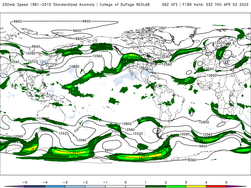251x188 pixels.
Task: Click the pale blue -2 to -1 colorbar segment
Action: [x=95, y=186]
